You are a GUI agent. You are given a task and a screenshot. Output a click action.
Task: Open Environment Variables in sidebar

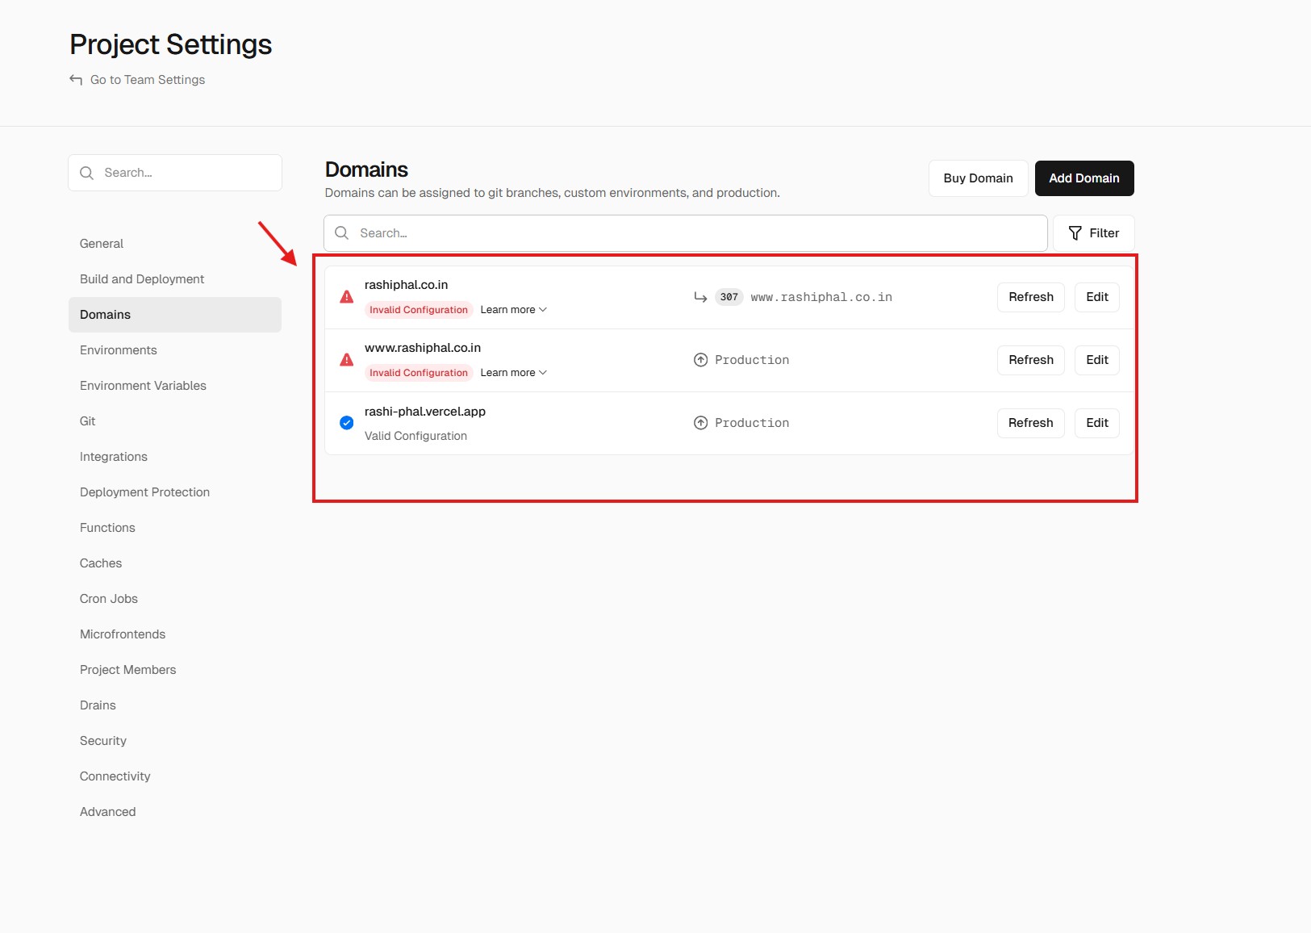(x=143, y=386)
